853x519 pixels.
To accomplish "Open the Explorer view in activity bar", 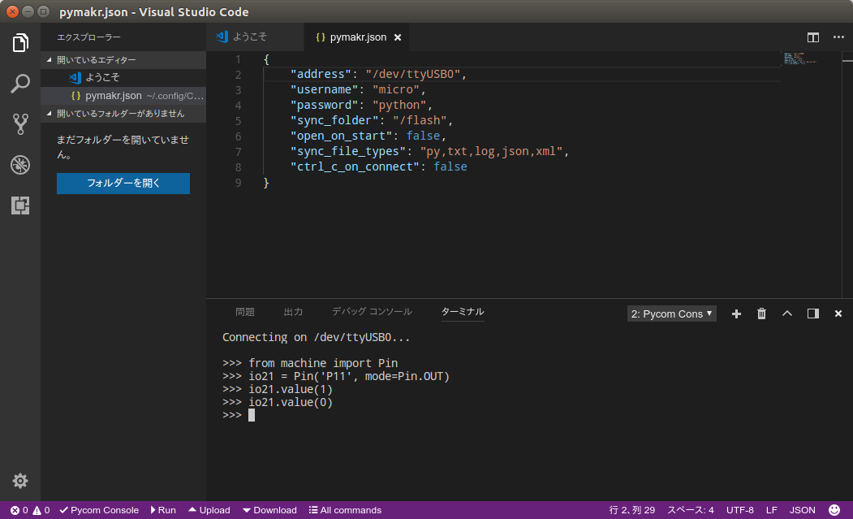I will tap(20, 42).
